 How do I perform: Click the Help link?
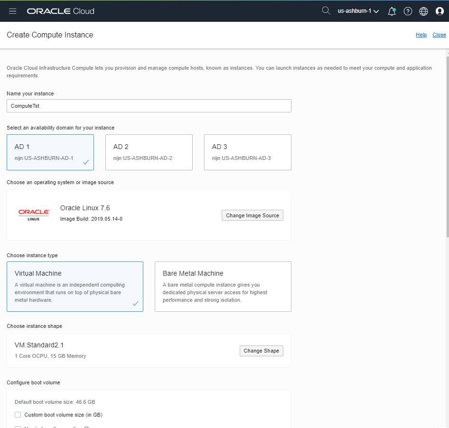pyautogui.click(x=421, y=35)
